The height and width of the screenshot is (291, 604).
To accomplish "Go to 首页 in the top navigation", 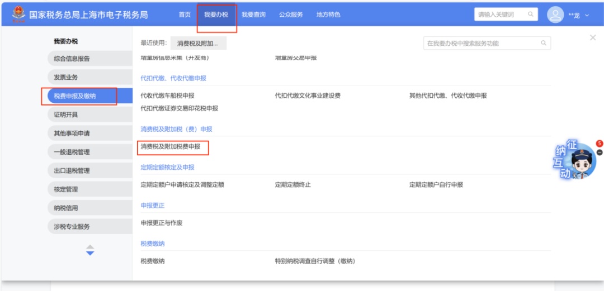I will (185, 15).
